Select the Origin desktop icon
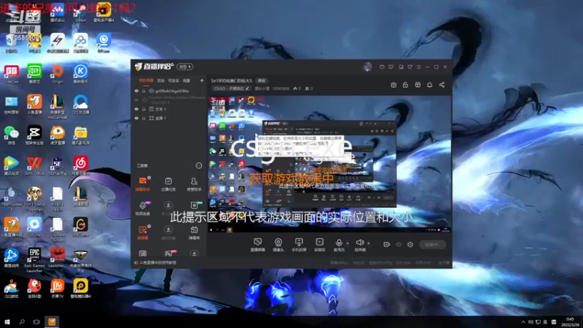The width and height of the screenshot is (583, 328). [x=58, y=74]
